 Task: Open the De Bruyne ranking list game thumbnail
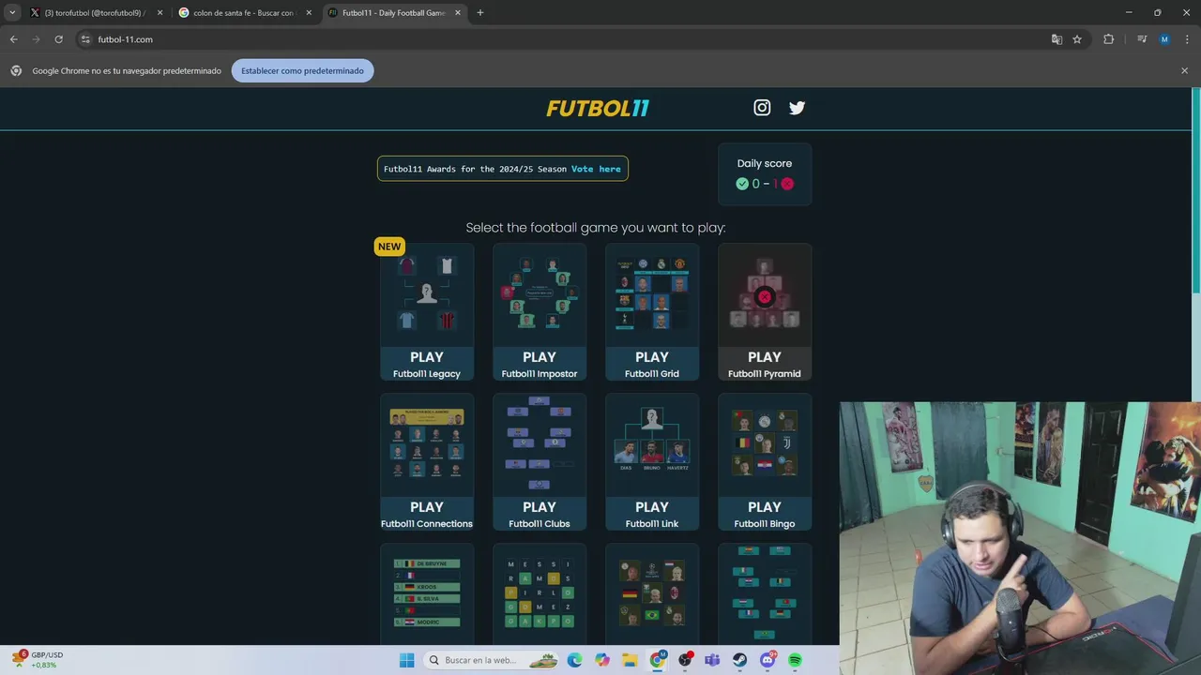pyautogui.click(x=427, y=593)
